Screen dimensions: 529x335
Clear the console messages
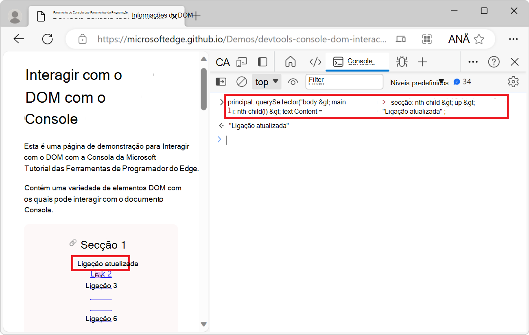[241, 82]
